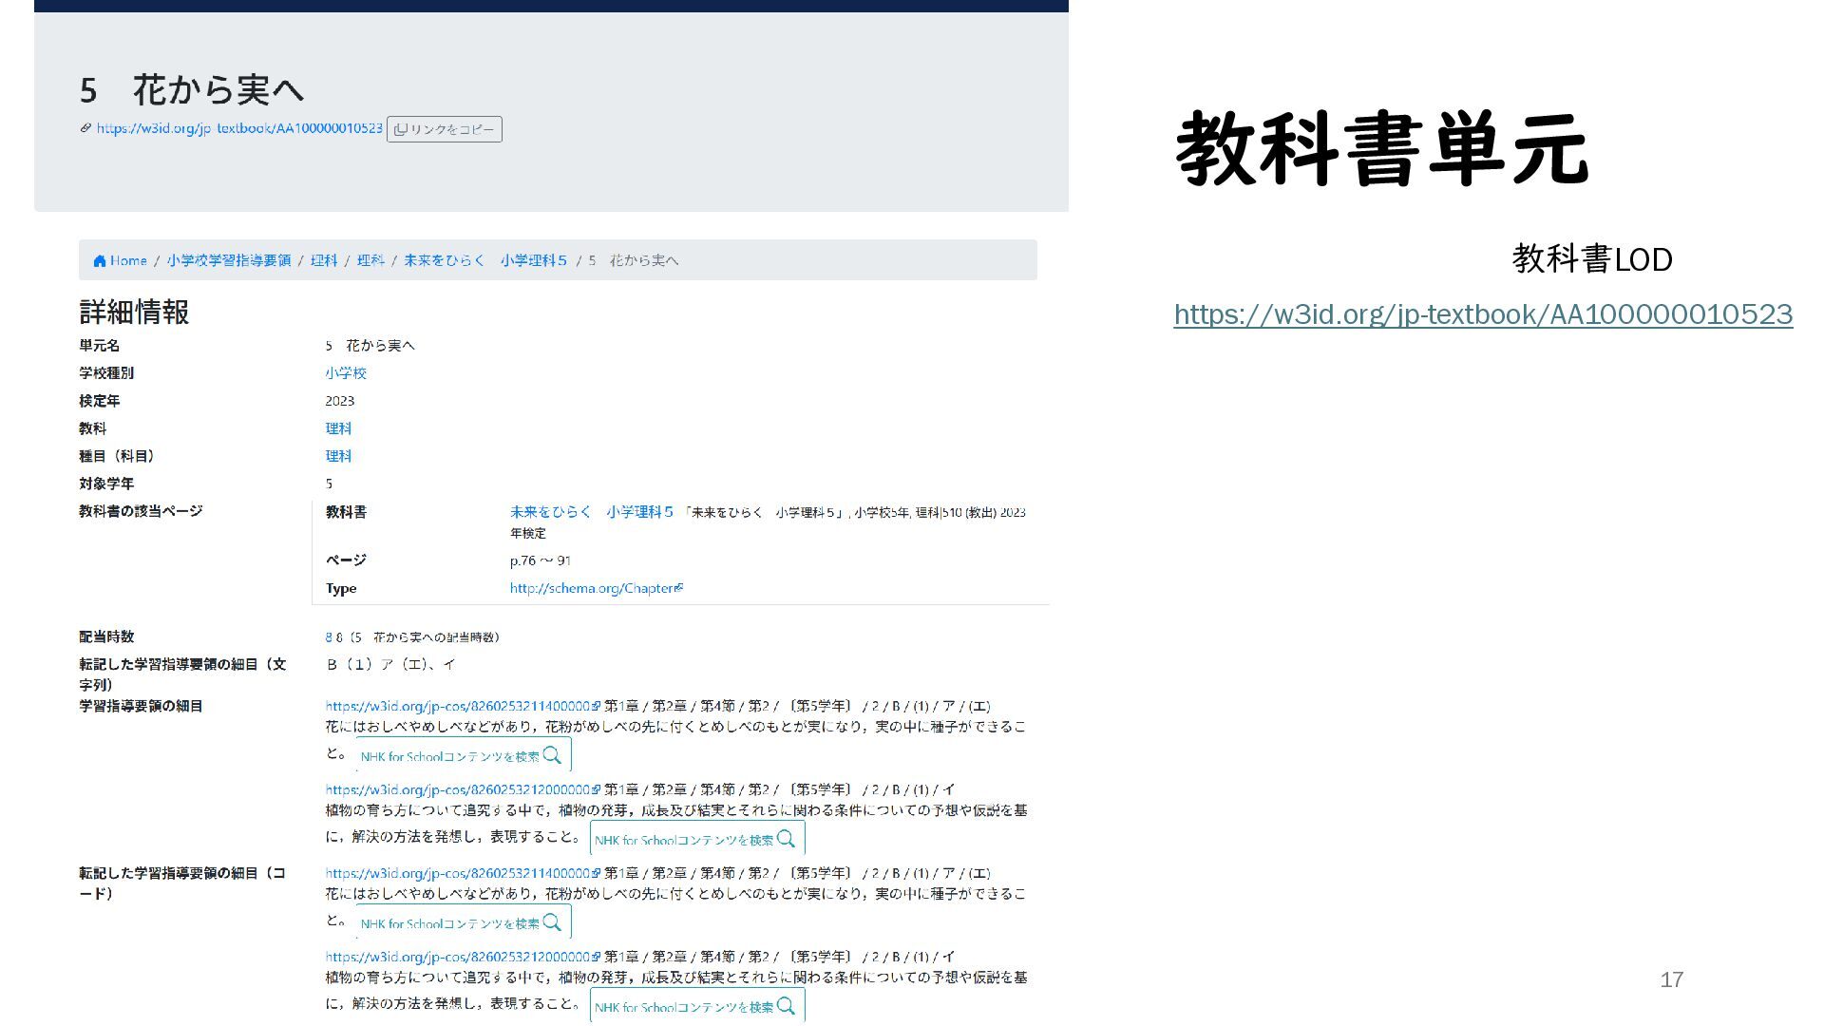Image resolution: width=1824 pixels, height=1026 pixels.
Task: Open 未来をひらく 小学理科5 textbook link
Action: pyautogui.click(x=591, y=512)
